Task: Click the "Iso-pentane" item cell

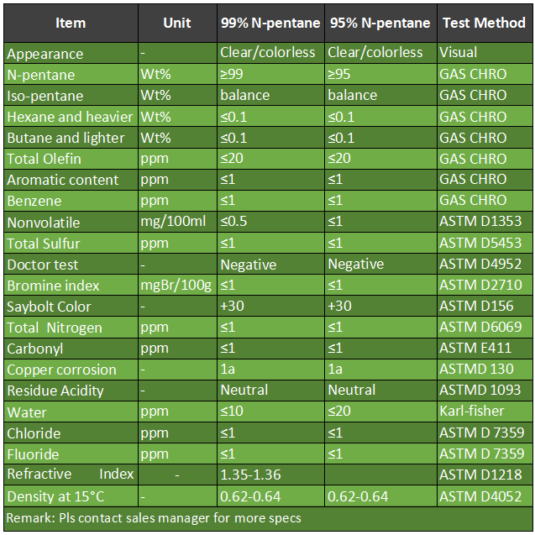Action: tap(45, 96)
